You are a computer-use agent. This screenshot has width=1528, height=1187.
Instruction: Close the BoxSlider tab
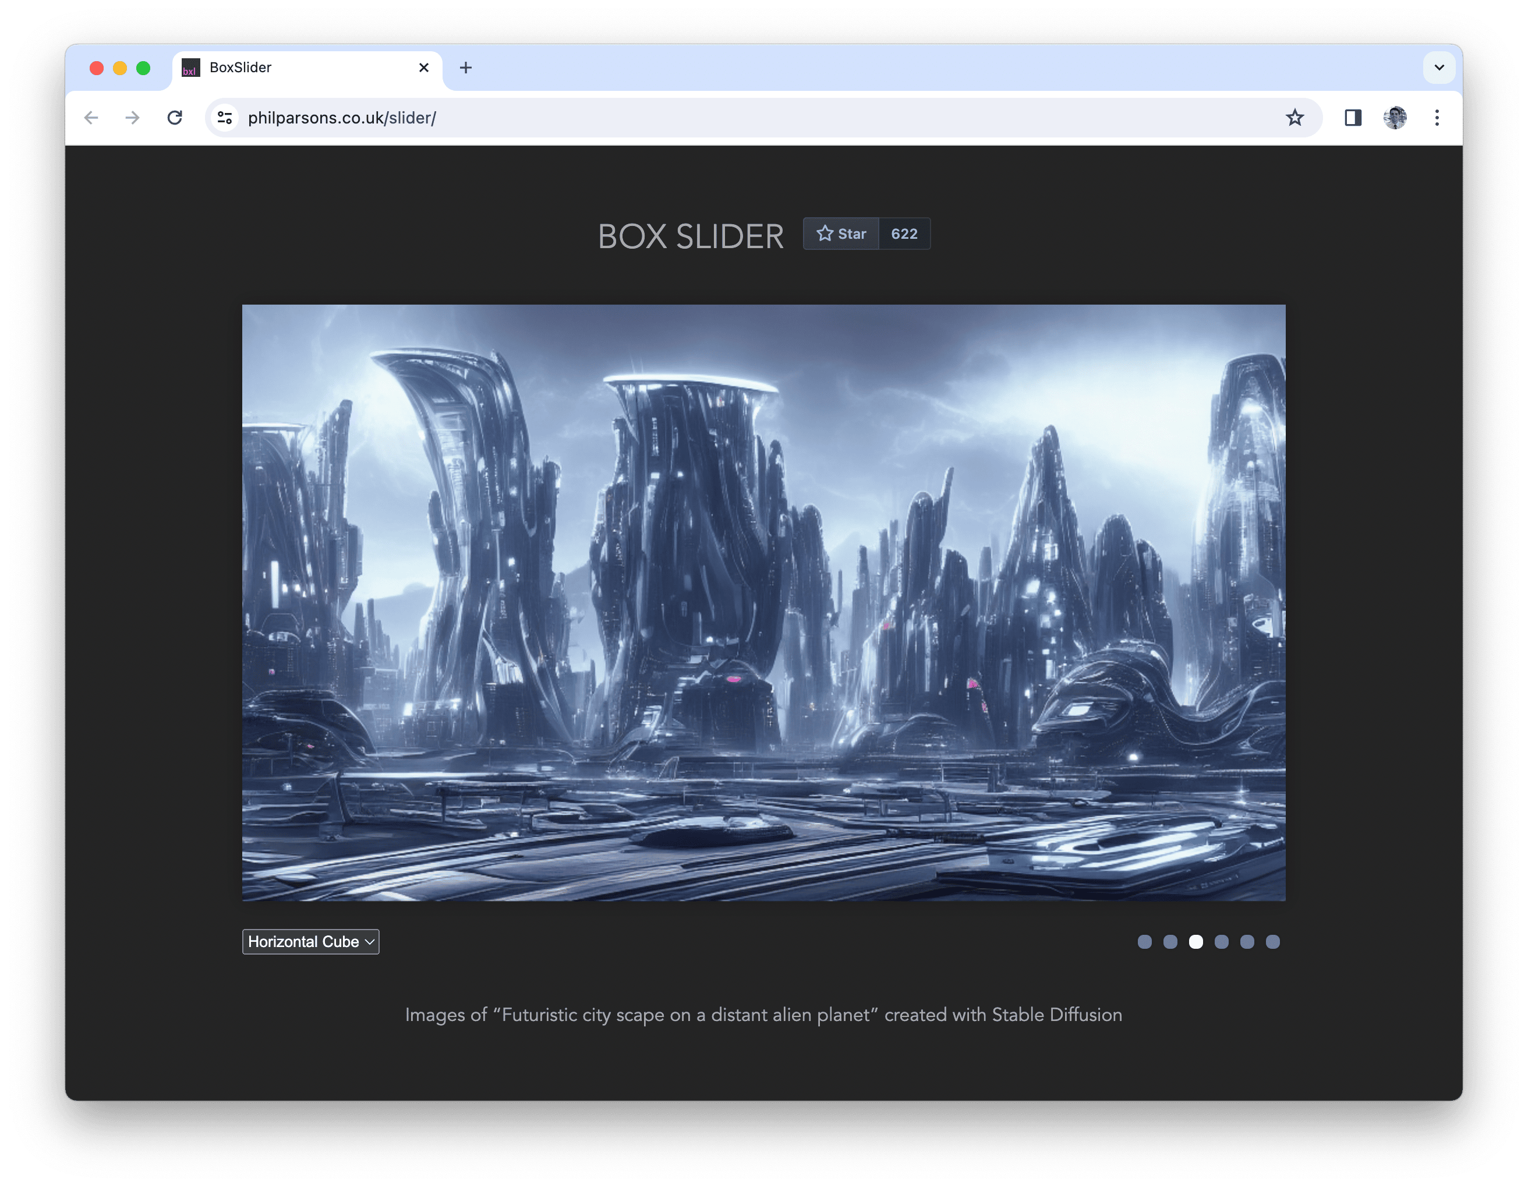click(424, 68)
